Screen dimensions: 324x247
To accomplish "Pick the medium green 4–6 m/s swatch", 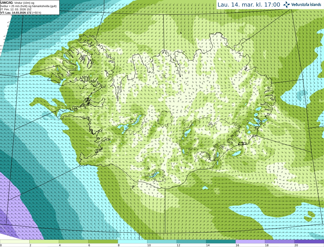I will (74, 242).
